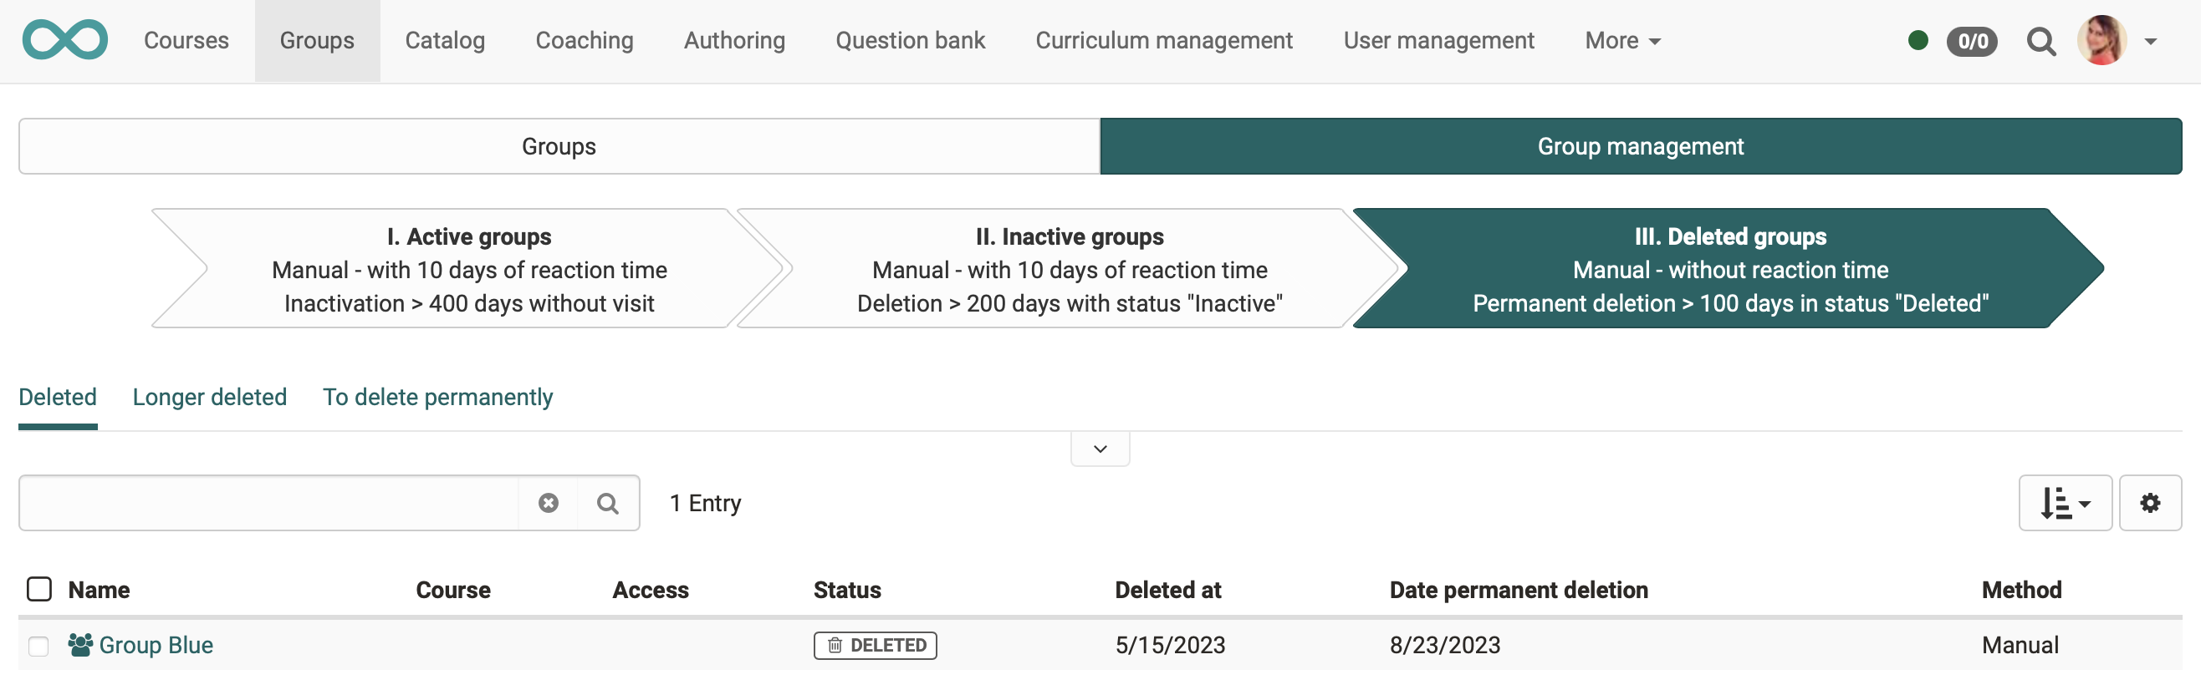
Task: Check the Group Blue row checkbox
Action: (x=38, y=646)
